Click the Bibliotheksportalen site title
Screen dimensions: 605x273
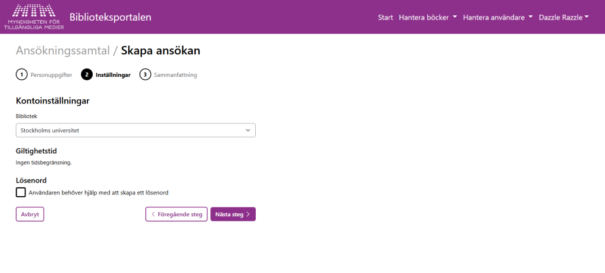pos(110,17)
